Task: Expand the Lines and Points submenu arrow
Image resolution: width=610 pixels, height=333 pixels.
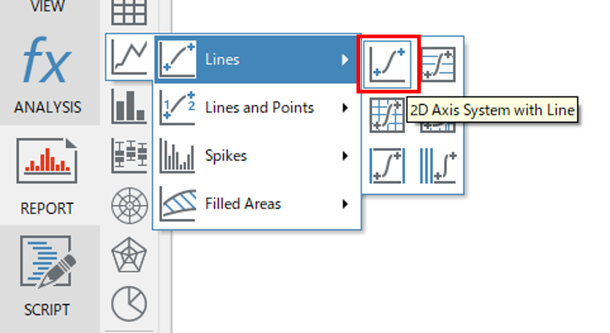Action: click(345, 108)
